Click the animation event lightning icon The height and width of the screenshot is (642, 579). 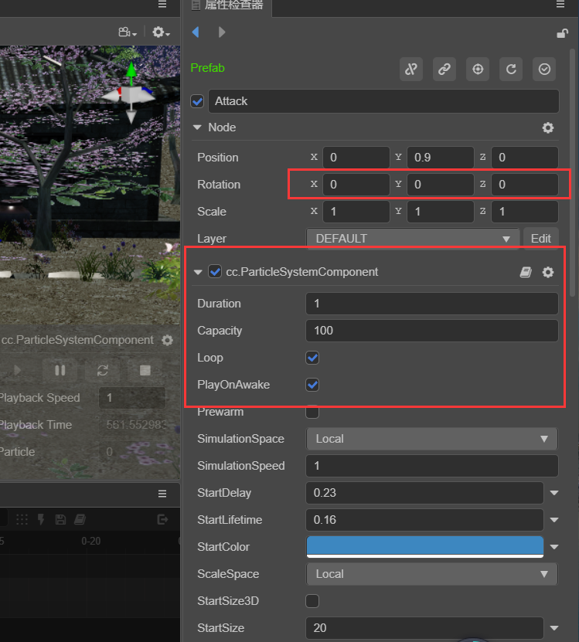click(41, 520)
